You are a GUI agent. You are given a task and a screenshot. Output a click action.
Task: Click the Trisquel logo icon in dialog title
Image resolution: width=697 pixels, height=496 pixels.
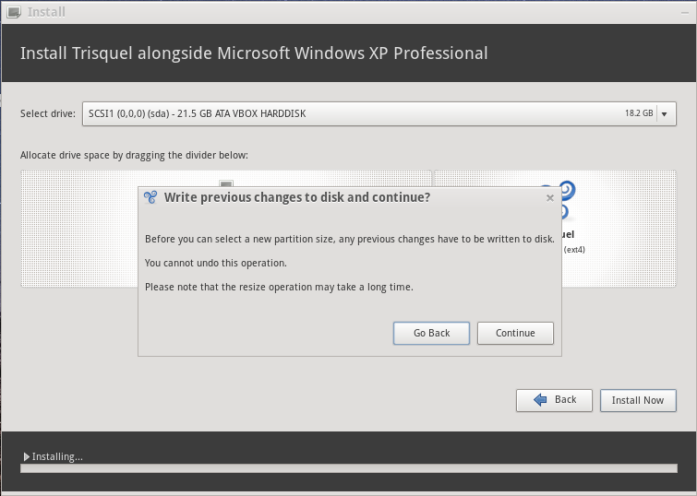click(x=150, y=197)
